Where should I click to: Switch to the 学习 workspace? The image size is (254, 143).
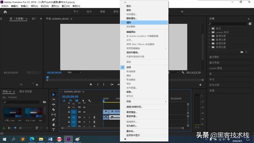point(76,12)
